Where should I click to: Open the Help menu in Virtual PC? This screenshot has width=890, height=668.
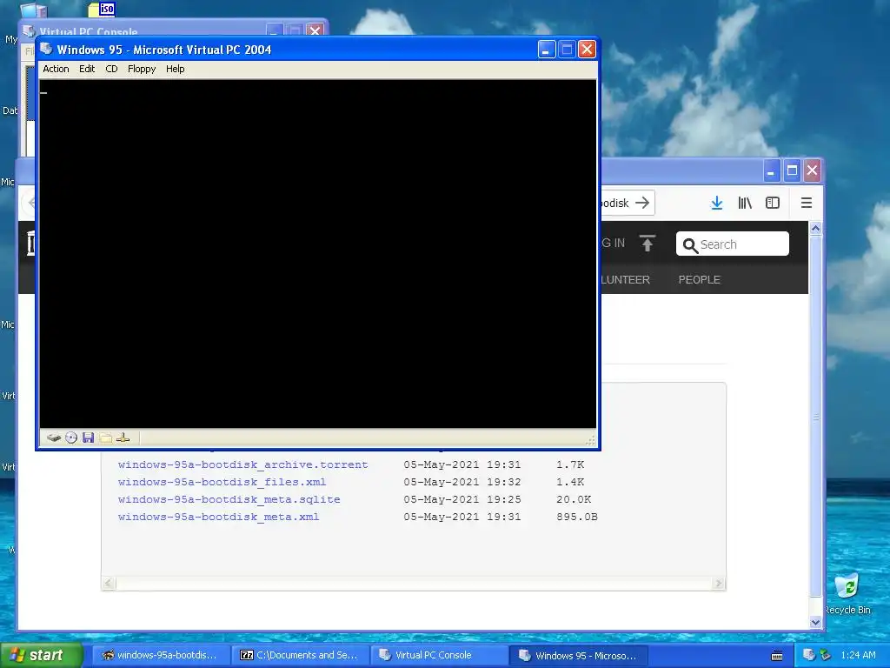point(175,69)
